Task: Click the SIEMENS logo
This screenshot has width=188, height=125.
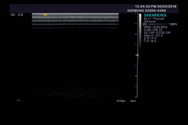Action: (155, 15)
